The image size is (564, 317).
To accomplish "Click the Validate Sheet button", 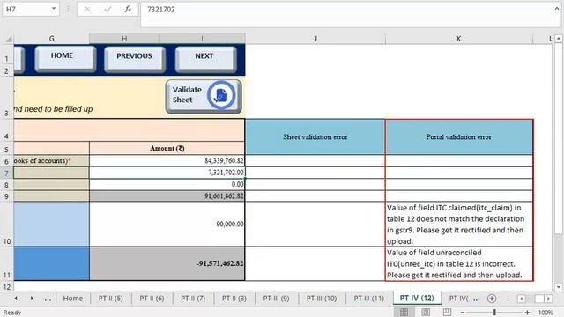I will tap(204, 96).
